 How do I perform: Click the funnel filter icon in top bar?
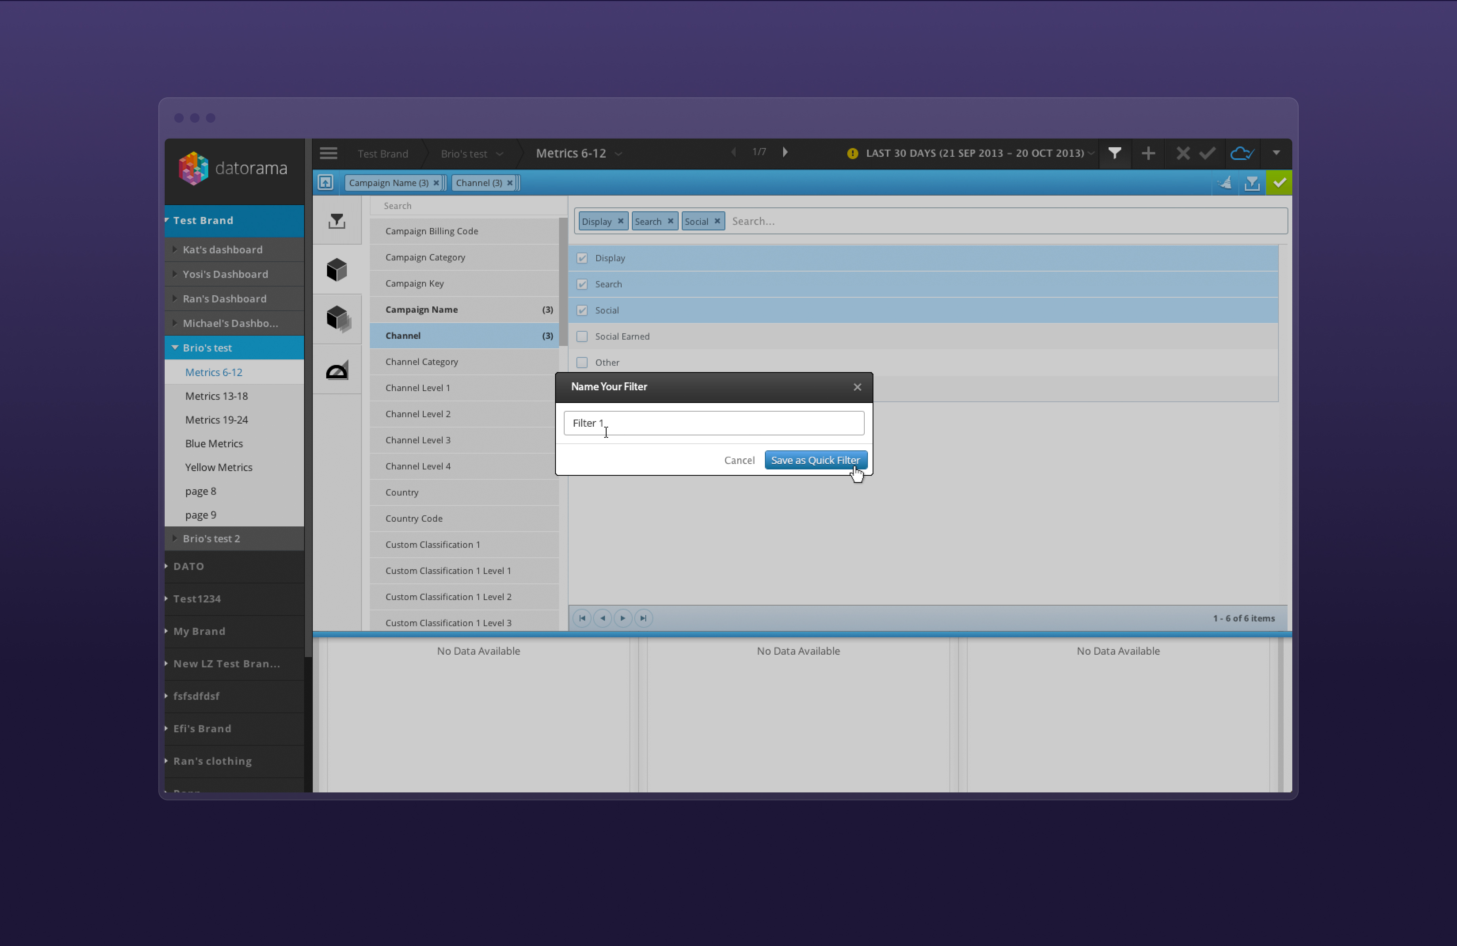tap(1114, 153)
